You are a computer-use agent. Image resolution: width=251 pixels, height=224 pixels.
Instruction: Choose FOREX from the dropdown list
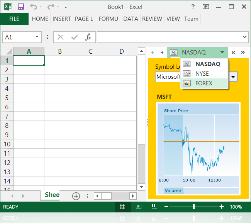(204, 83)
